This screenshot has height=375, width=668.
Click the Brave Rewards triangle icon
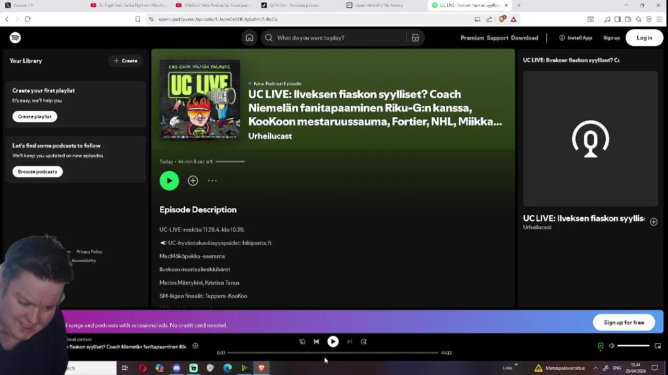514,19
